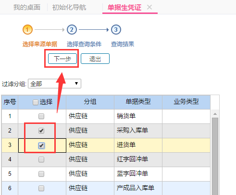Click the 选择来源单据 step label
The height and width of the screenshot is (195, 236).
[x=40, y=44]
